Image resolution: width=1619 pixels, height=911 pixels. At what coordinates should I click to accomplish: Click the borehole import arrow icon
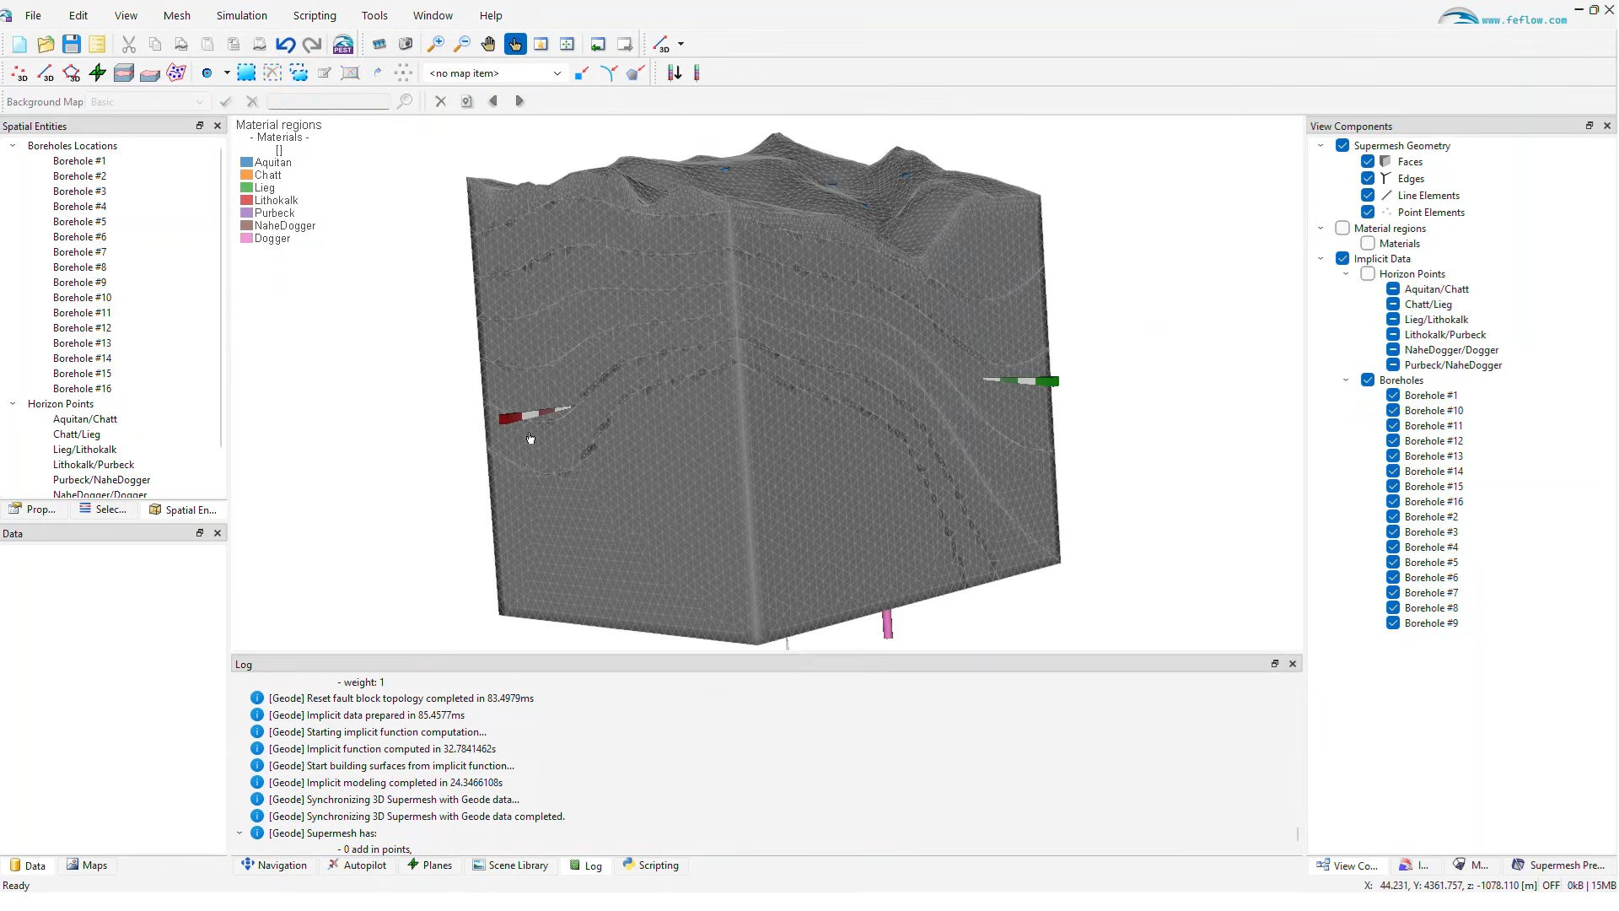(x=675, y=73)
